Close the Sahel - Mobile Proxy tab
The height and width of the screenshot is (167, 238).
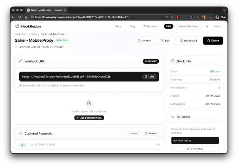click(65, 10)
